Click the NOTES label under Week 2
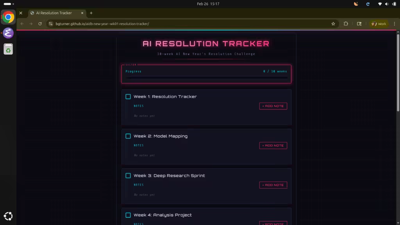Image resolution: width=400 pixels, height=225 pixels. pos(139,145)
